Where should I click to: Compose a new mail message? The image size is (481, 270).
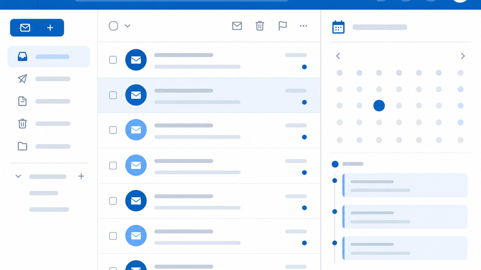coord(37,27)
